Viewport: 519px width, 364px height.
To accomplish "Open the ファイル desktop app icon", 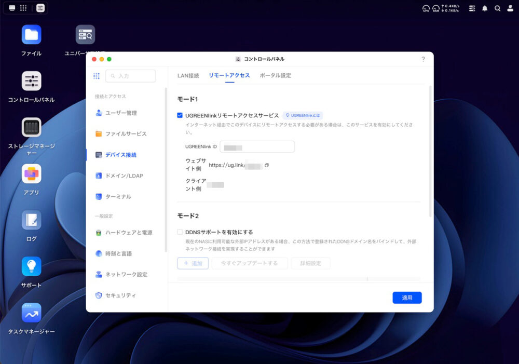I will tap(31, 35).
